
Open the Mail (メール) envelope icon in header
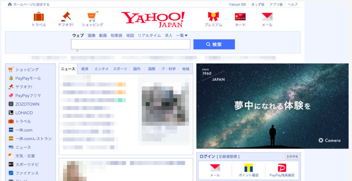click(x=267, y=17)
